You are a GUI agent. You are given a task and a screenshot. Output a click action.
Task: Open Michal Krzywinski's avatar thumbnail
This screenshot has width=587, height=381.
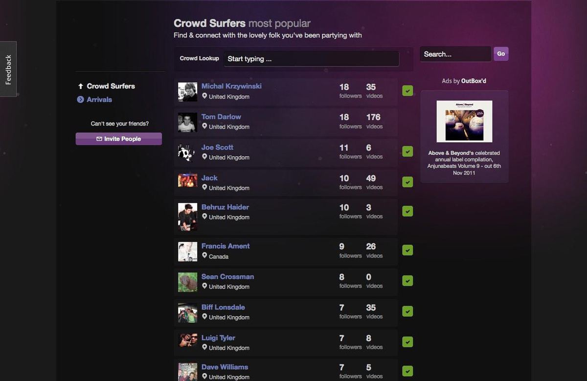(187, 92)
